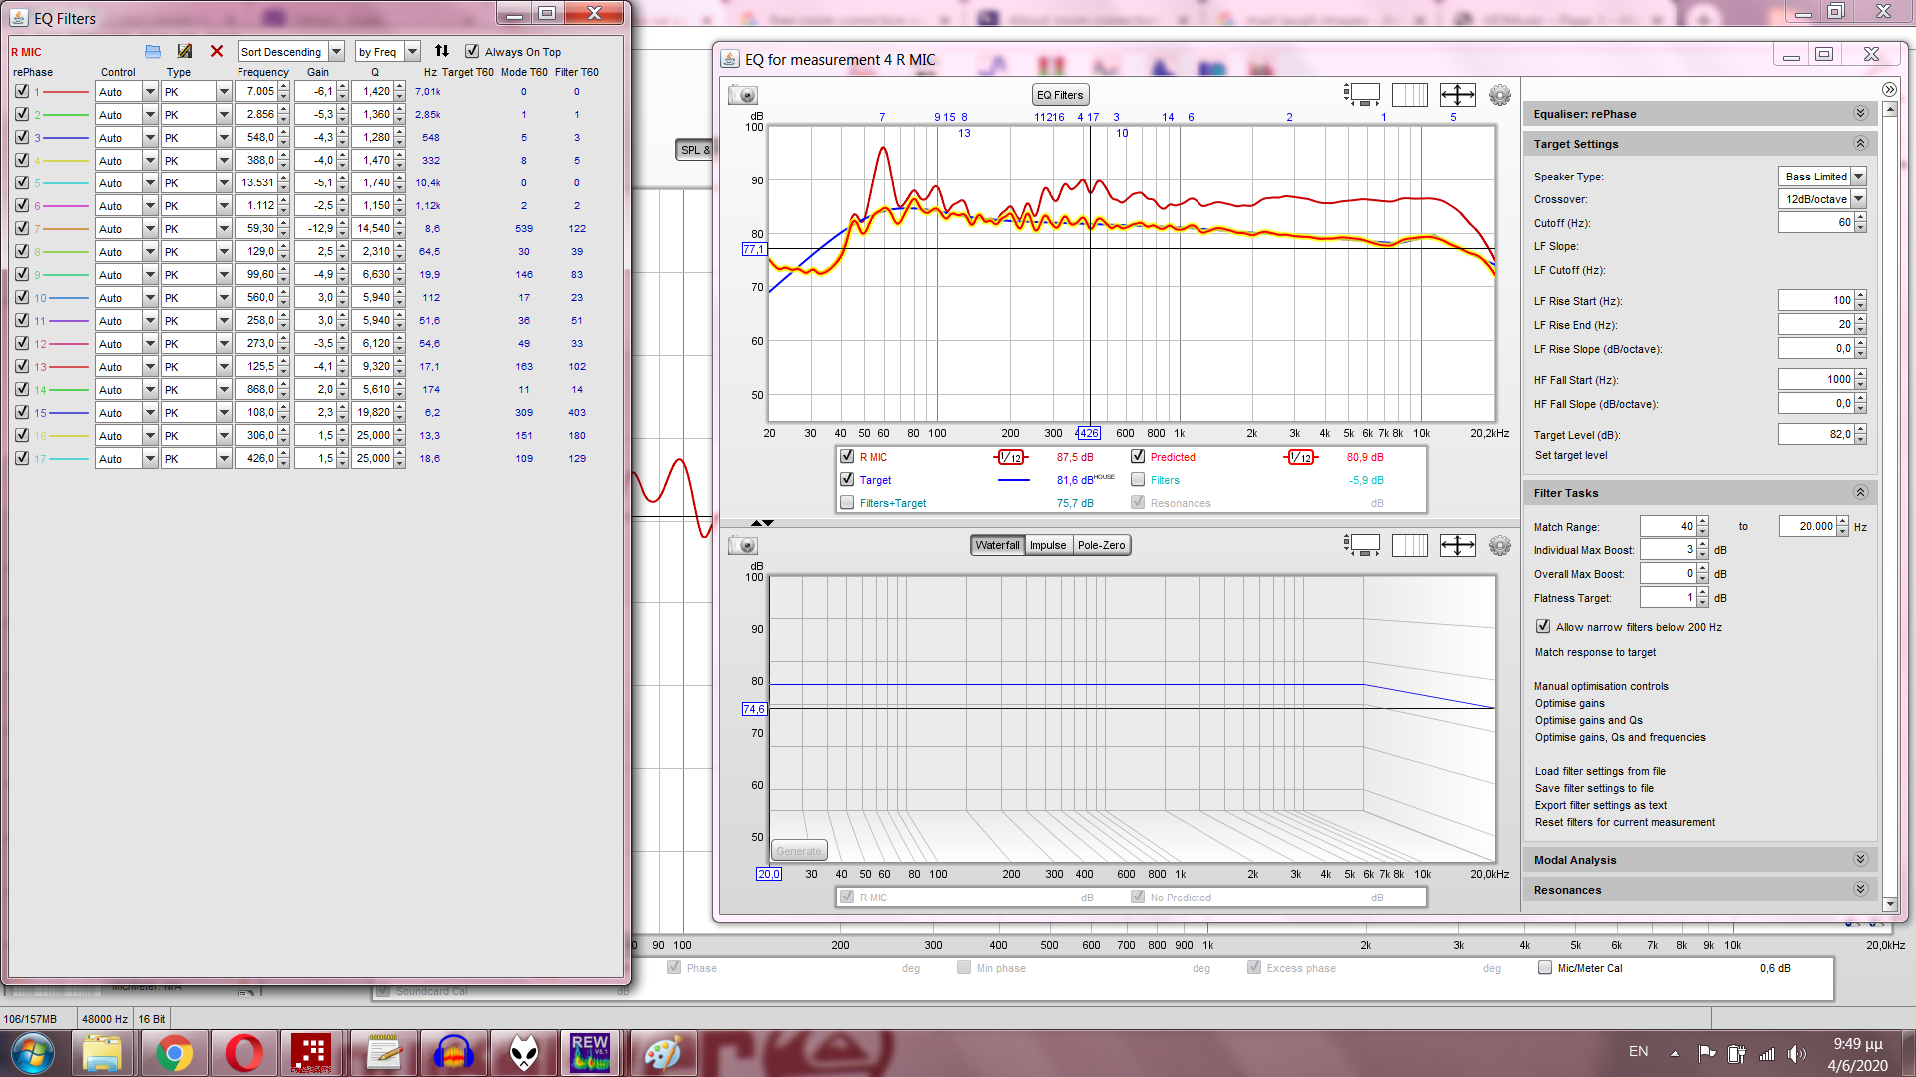Open upper graph settings gear icon

tap(1499, 95)
